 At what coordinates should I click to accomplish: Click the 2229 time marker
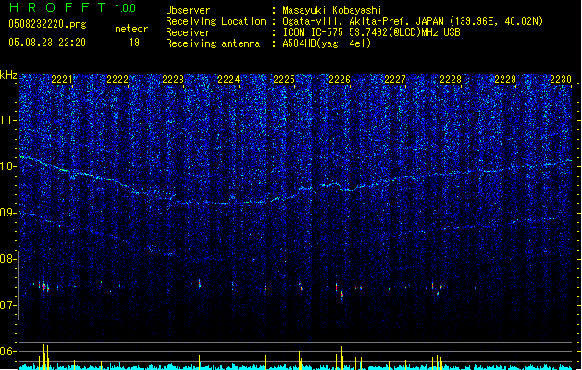(505, 79)
